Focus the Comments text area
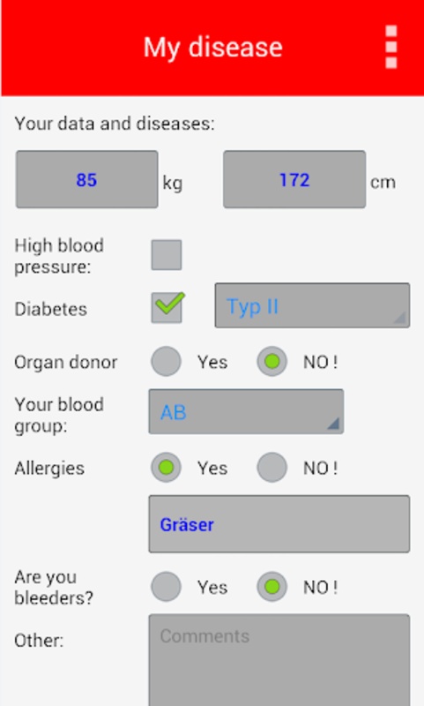This screenshot has width=424, height=706. click(x=279, y=660)
